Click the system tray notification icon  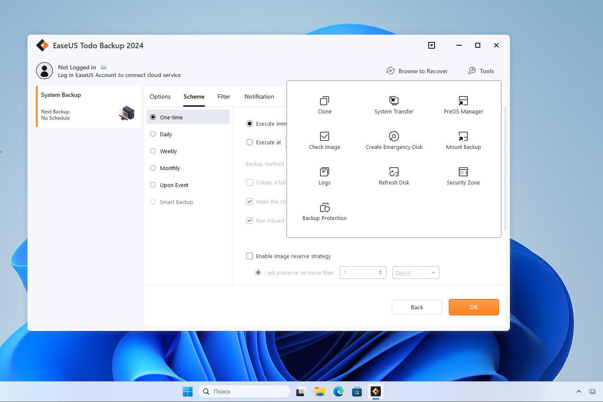592,391
